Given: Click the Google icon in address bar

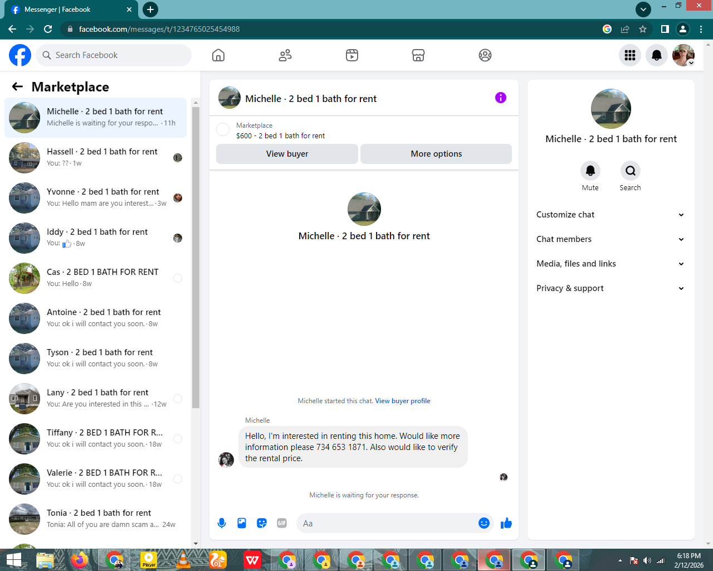Looking at the screenshot, I should coord(607,29).
